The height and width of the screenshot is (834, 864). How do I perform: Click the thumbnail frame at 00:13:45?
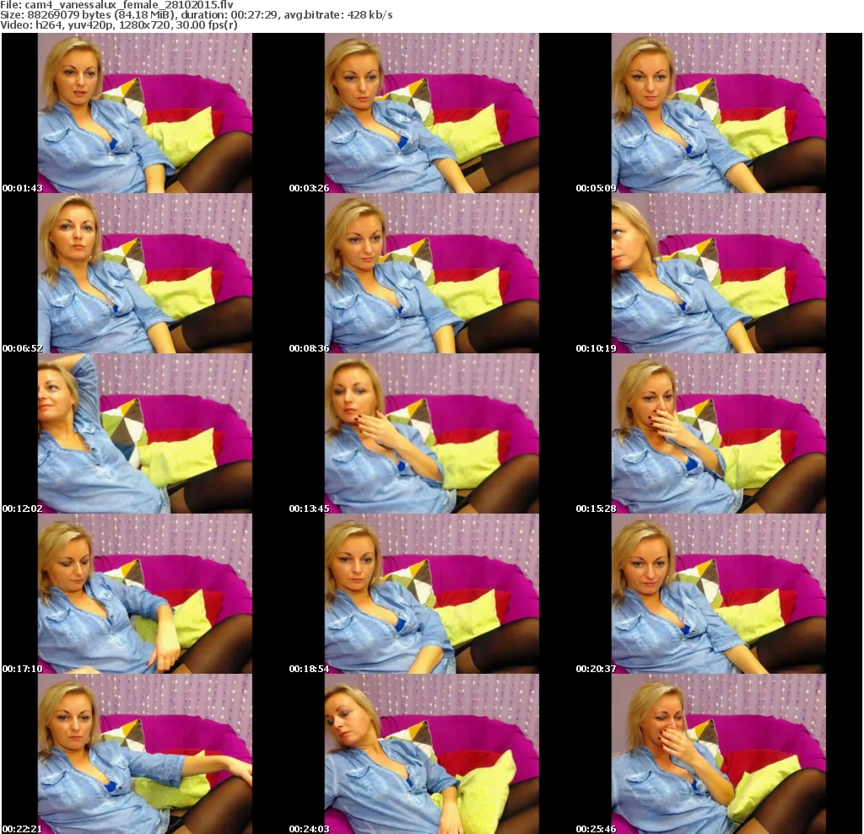click(432, 433)
